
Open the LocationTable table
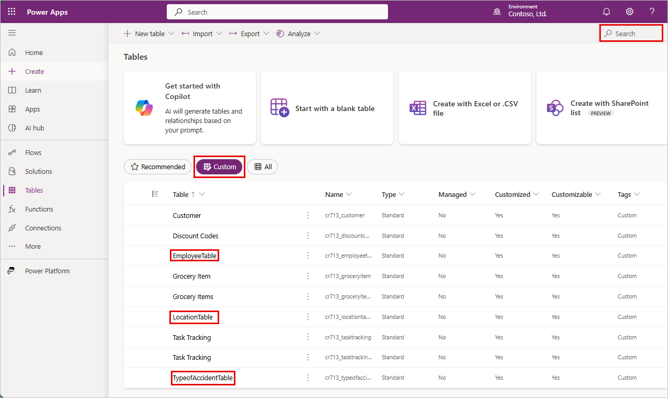pyautogui.click(x=193, y=317)
